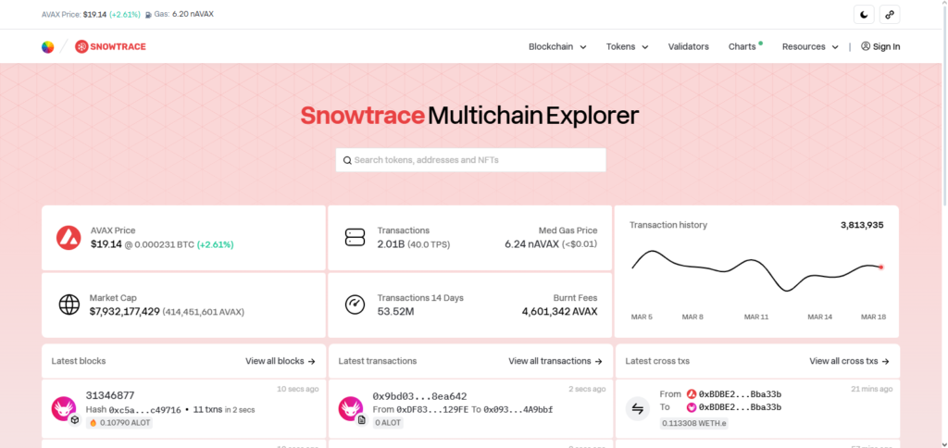Toggle dark mode with moon icon
The width and height of the screenshot is (948, 448).
coord(864,15)
